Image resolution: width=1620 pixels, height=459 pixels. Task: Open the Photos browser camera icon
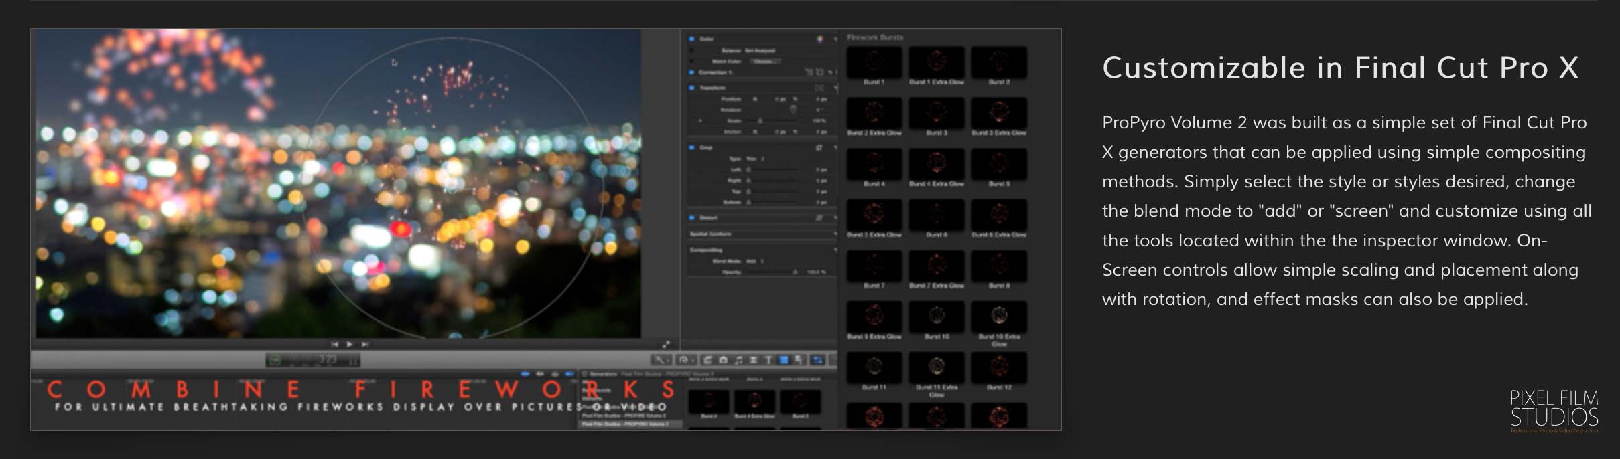tap(723, 360)
